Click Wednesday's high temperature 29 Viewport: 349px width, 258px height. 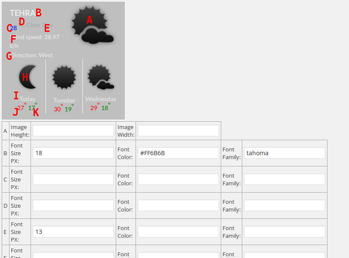pyautogui.click(x=94, y=108)
